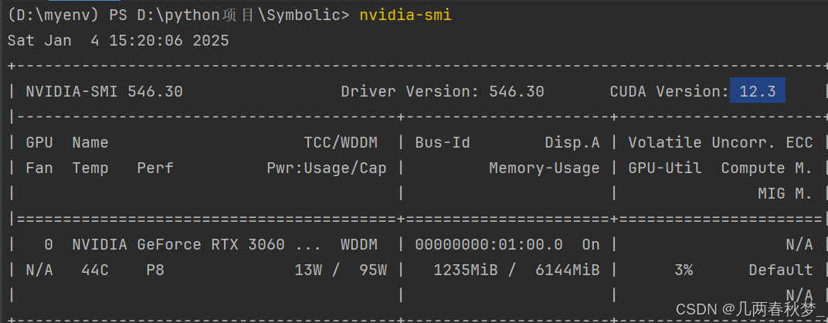Click the 'Temp' column header

[x=90, y=168]
